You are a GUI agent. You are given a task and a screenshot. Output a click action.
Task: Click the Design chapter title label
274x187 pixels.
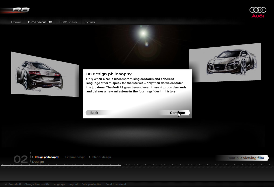tap(38, 162)
